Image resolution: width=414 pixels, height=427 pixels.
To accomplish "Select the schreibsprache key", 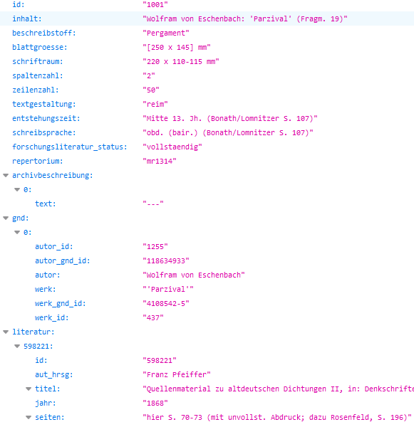I will (44, 132).
